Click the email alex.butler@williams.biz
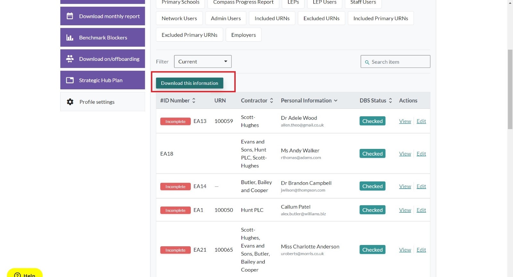The height and width of the screenshot is (277, 513). tap(303, 214)
